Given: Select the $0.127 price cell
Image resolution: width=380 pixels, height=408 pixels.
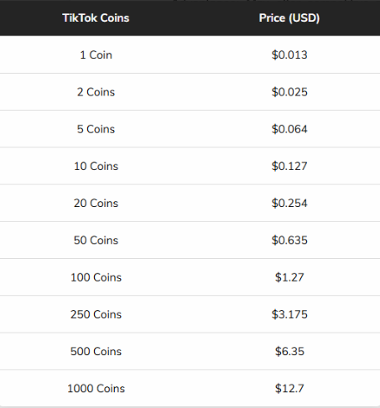Looking at the screenshot, I should coord(289,166).
